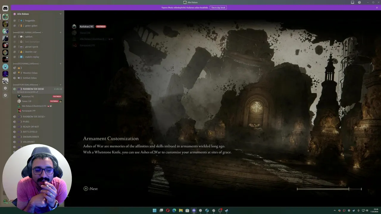Open the Discord inbox icon in title bar

(x=352, y=2)
